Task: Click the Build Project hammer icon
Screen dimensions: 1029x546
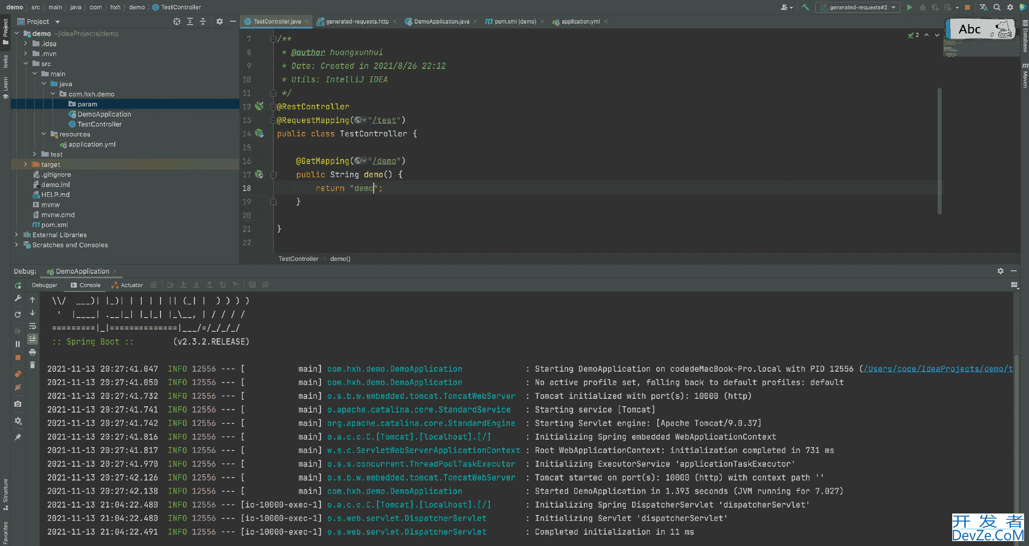Action: [x=805, y=7]
